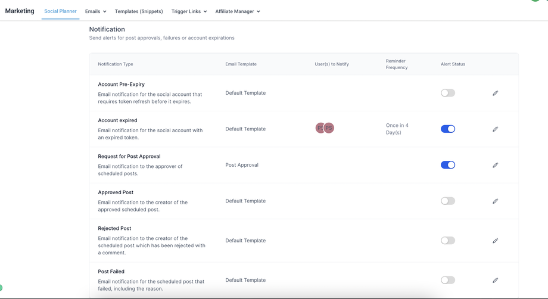Image resolution: width=548 pixels, height=299 pixels.
Task: Click the Marketing section title
Action: [x=20, y=11]
